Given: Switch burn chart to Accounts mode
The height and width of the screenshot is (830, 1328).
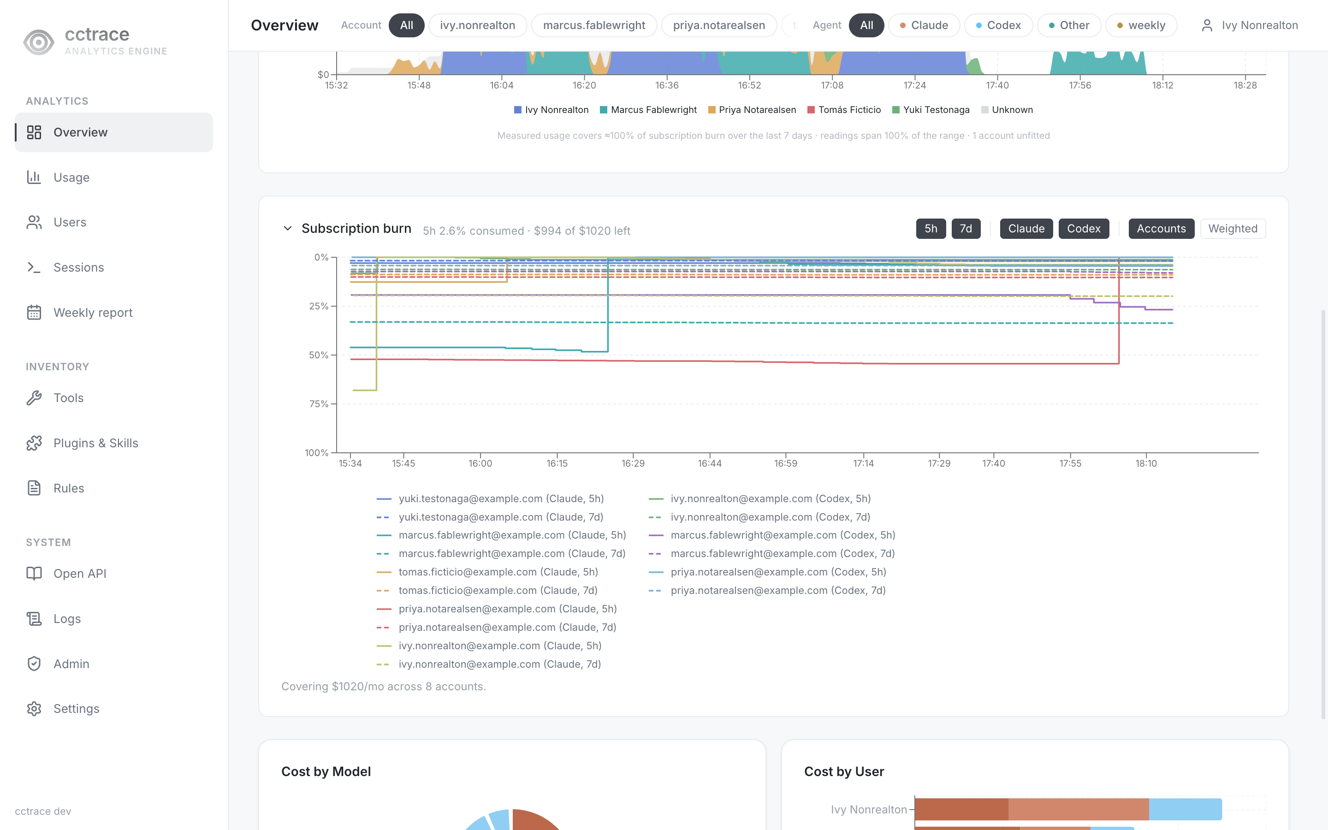Looking at the screenshot, I should point(1161,229).
